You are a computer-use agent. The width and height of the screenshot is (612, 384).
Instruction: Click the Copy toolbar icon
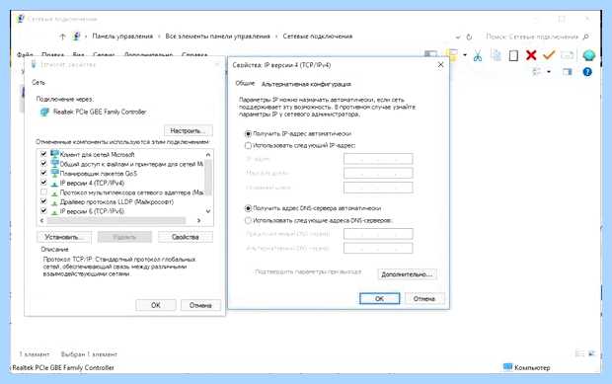pos(497,55)
